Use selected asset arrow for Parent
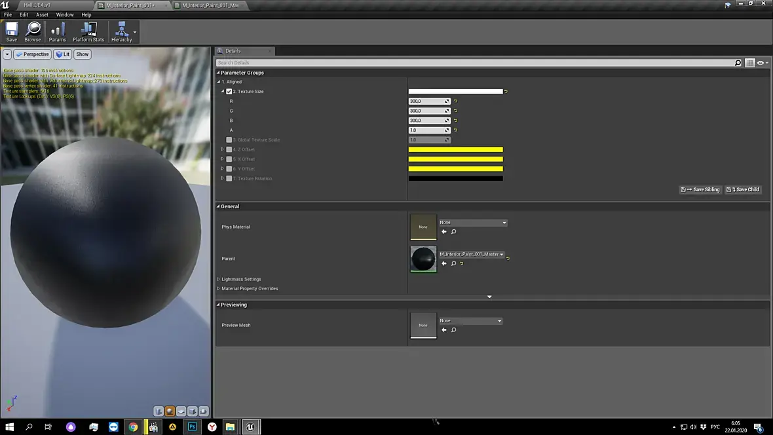The image size is (773, 435). [444, 263]
